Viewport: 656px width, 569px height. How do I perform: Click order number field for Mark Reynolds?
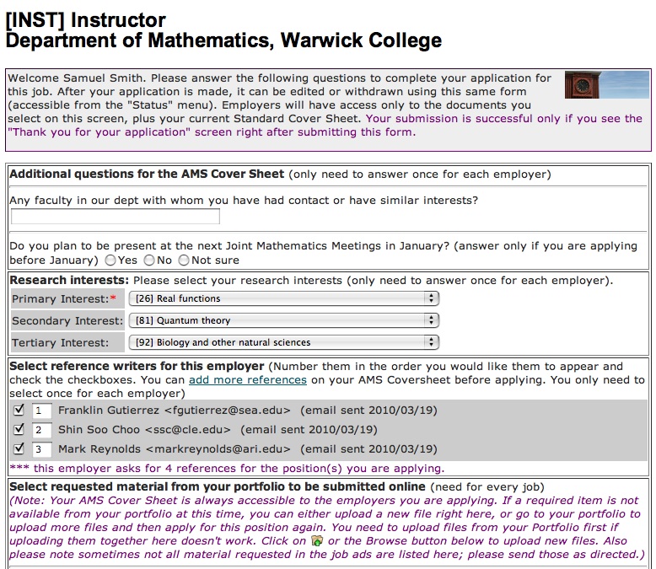[42, 449]
